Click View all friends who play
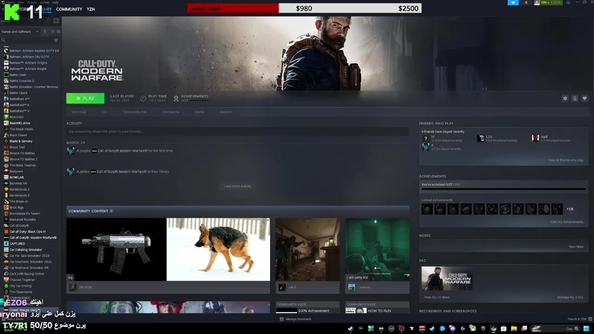594x334 pixels. click(566, 160)
